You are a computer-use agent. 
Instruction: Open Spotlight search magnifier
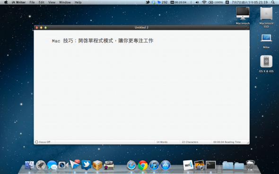(273, 2)
